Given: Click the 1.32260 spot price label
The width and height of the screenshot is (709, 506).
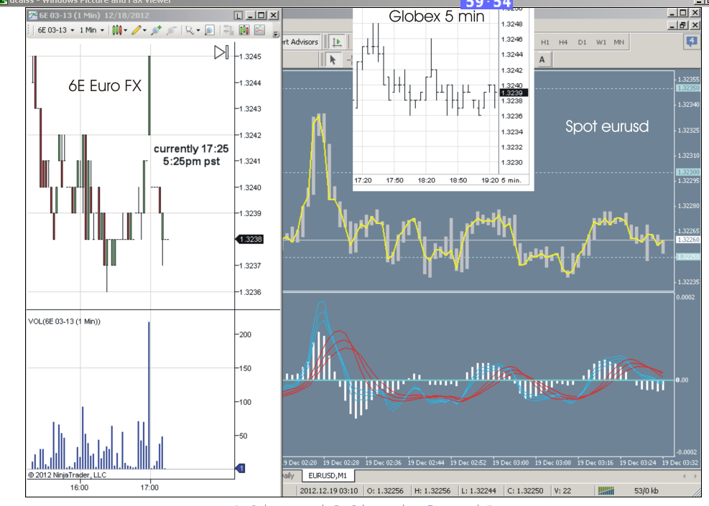Looking at the screenshot, I should tap(687, 240).
